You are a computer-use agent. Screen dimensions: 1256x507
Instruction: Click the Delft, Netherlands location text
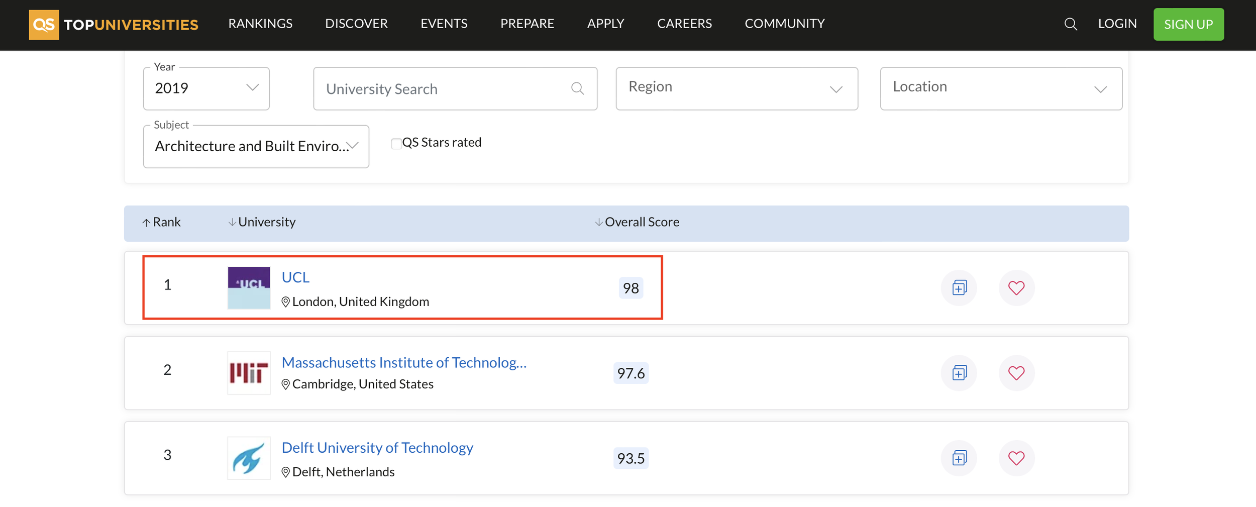(x=344, y=472)
